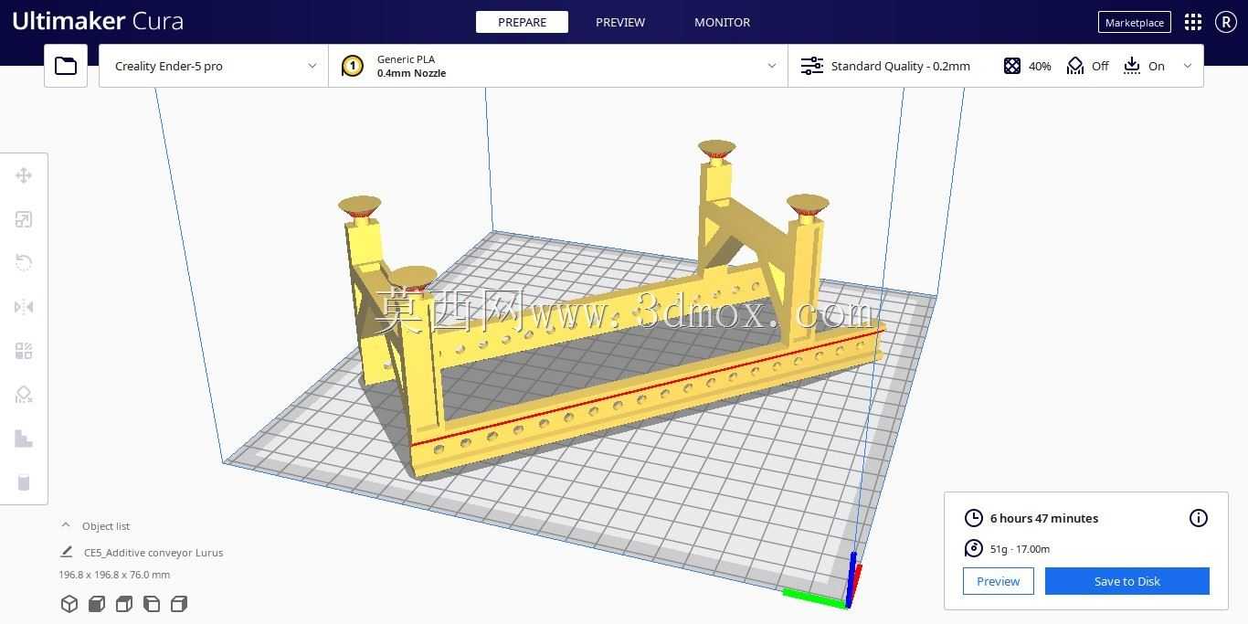Switch to front view cube
This screenshot has width=1248, height=624.
click(97, 603)
